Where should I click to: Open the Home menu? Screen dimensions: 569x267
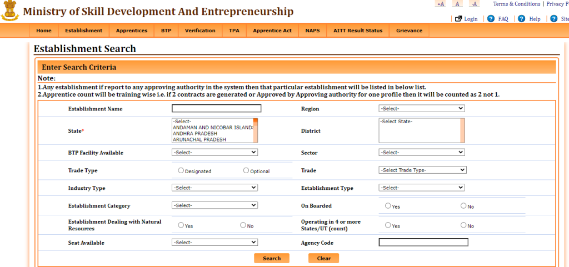tap(44, 31)
